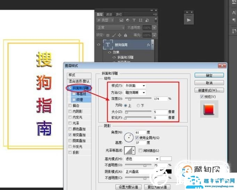Enable the 消除锯齿 checkbox
The image size is (237, 190).
point(140,150)
